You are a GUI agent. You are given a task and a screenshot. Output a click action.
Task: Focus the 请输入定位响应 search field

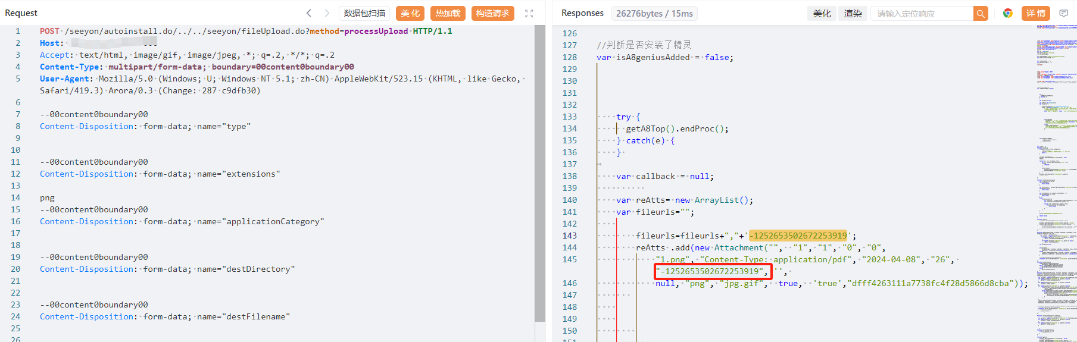pos(922,13)
